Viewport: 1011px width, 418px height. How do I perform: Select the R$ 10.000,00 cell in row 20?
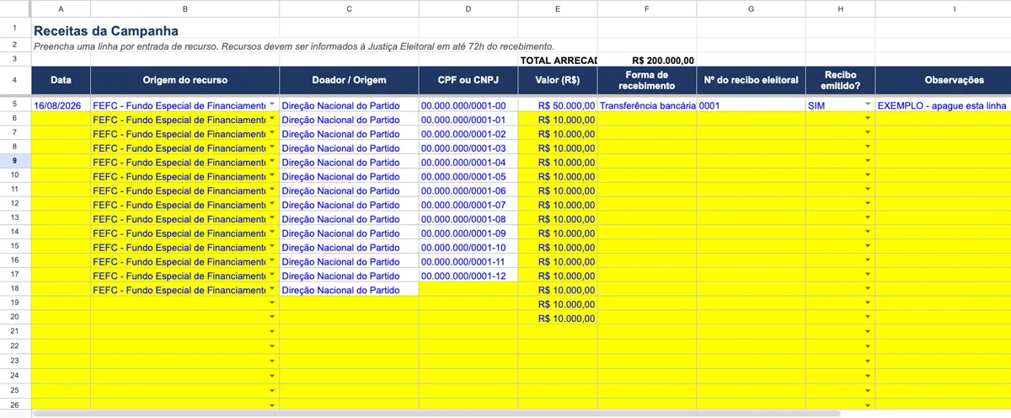[558, 318]
